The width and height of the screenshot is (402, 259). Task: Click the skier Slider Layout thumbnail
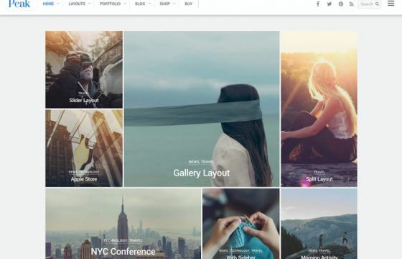(84, 70)
